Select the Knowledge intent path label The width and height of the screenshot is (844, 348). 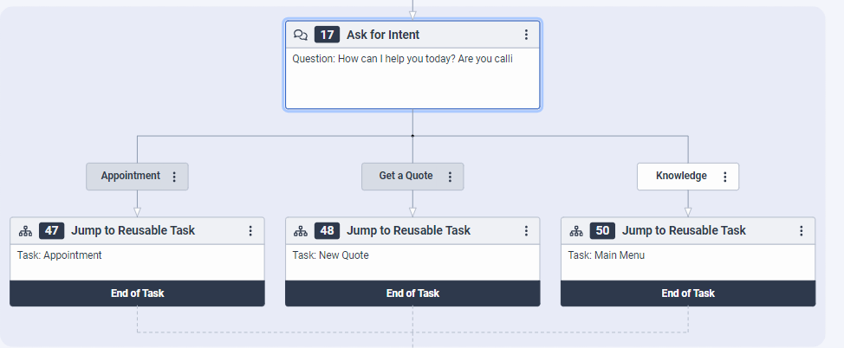click(681, 176)
